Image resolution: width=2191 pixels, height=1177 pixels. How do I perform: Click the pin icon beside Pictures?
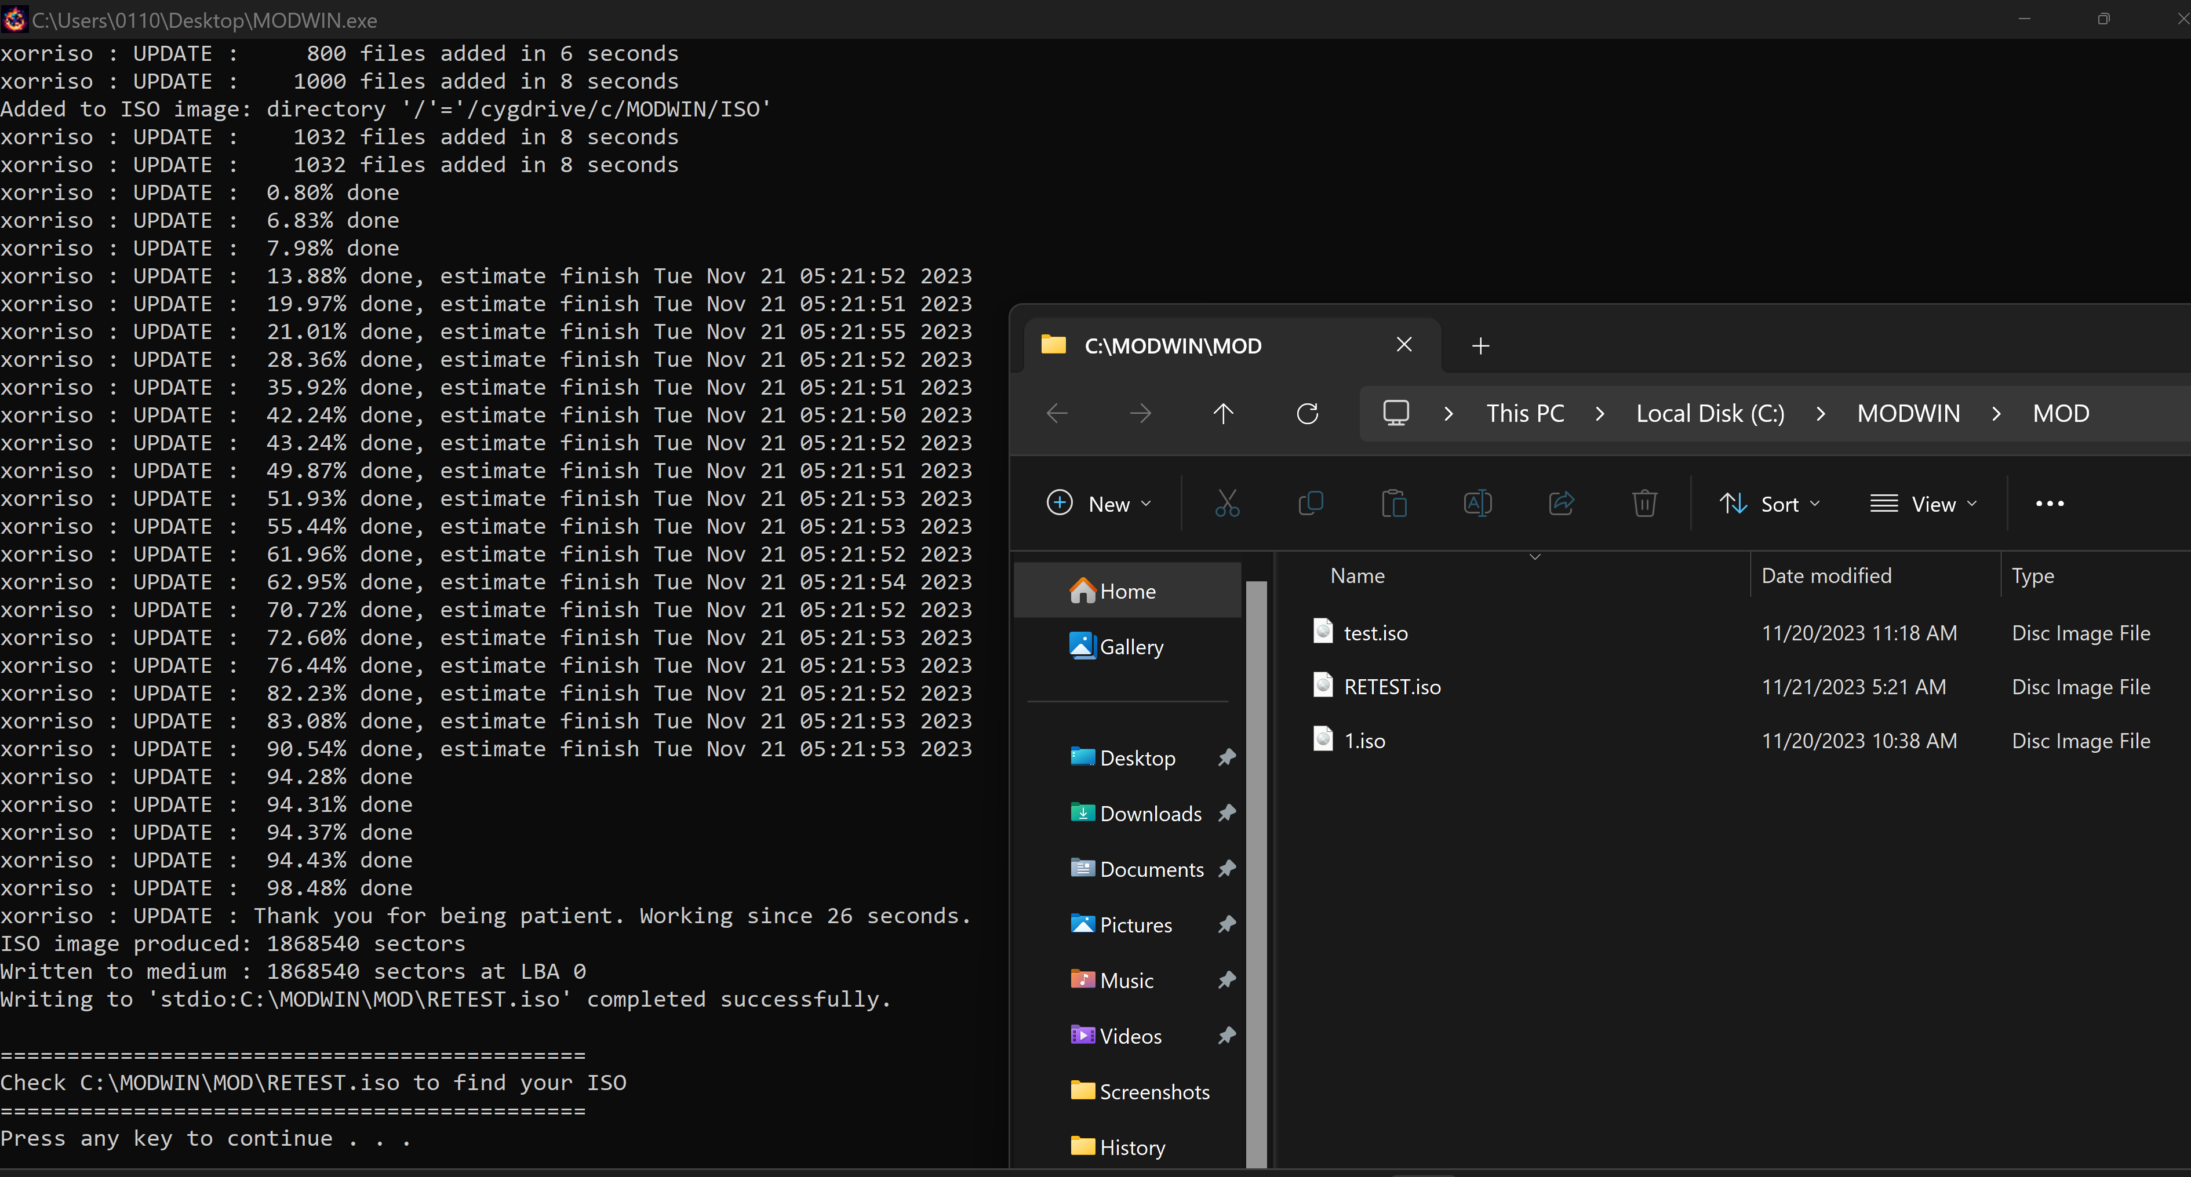pyautogui.click(x=1226, y=924)
